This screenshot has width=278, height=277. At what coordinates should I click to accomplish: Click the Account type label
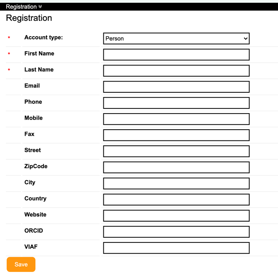click(x=43, y=37)
